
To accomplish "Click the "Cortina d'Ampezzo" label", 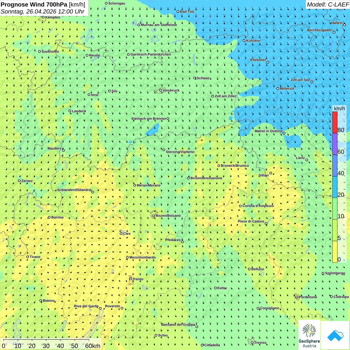I will (x=258, y=206).
